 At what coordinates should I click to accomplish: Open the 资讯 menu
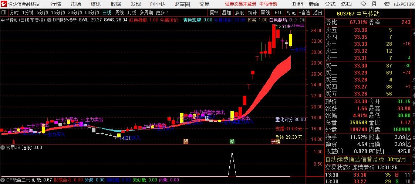point(95,4)
